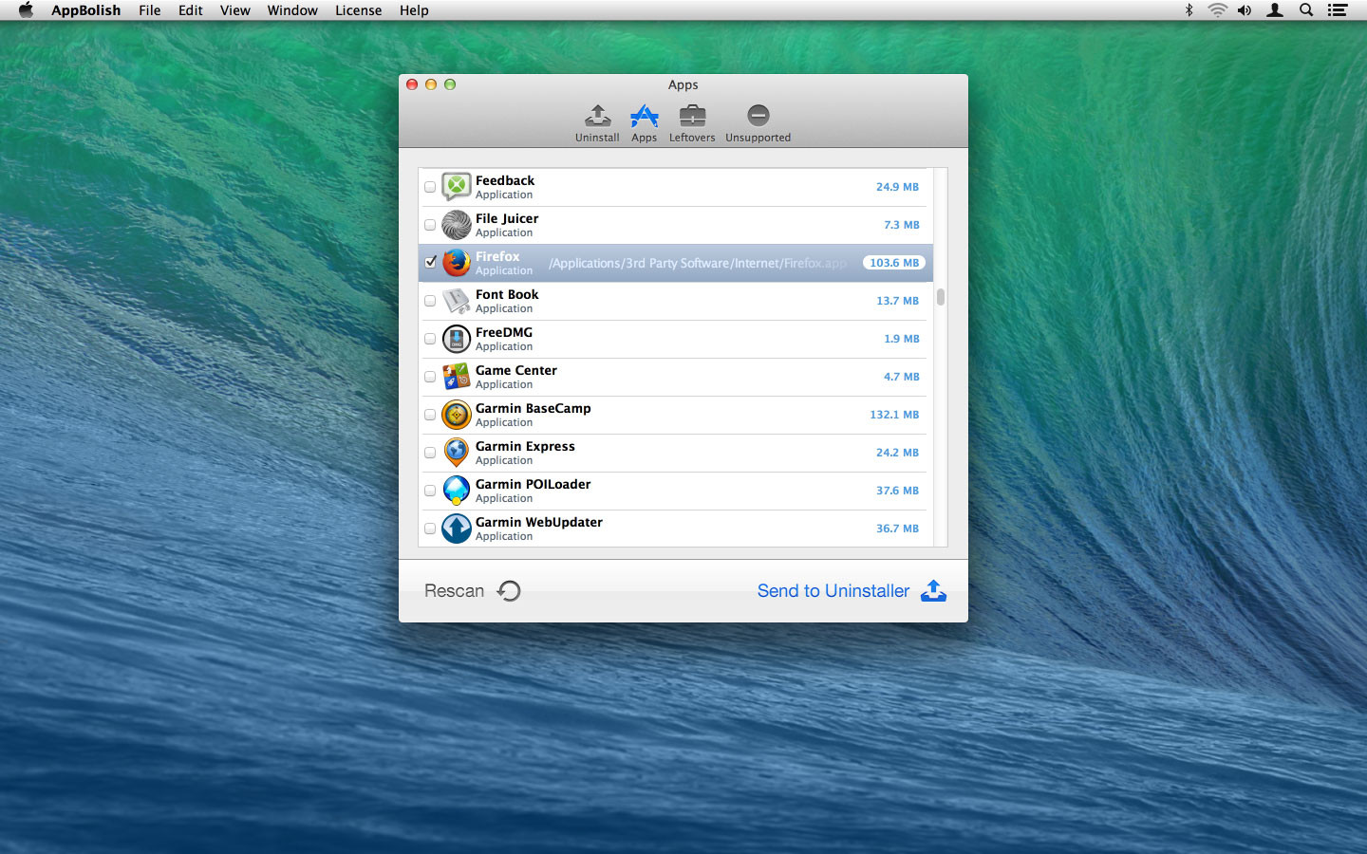Open the user account menu icon
The width and height of the screenshot is (1367, 854).
1275,10
